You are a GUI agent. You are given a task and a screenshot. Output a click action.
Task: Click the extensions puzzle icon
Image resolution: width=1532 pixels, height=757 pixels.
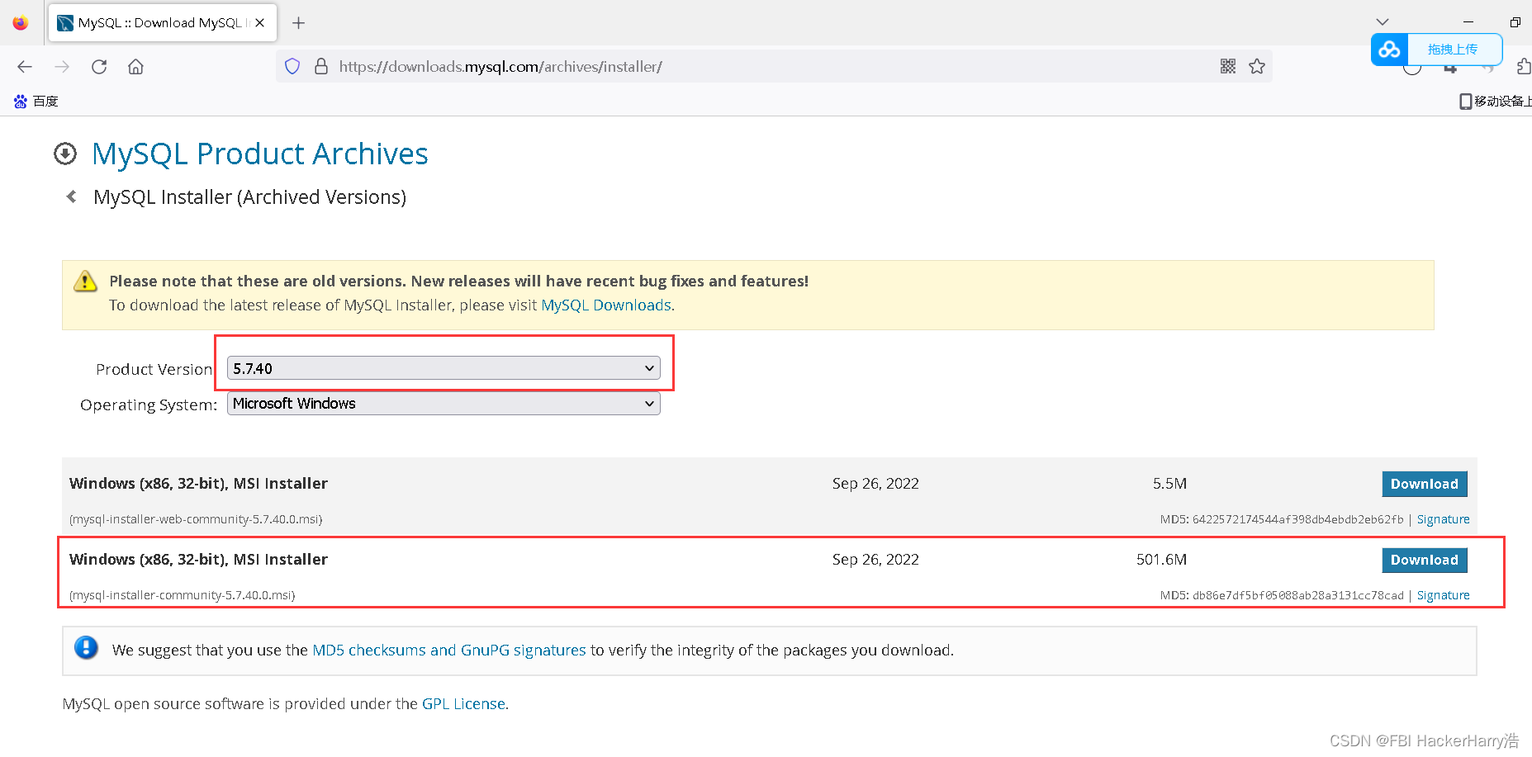click(x=1524, y=67)
